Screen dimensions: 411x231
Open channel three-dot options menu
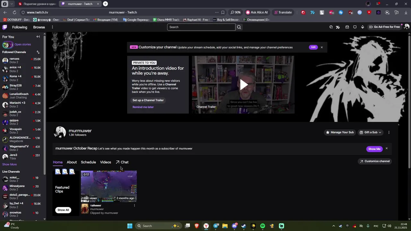(x=389, y=132)
